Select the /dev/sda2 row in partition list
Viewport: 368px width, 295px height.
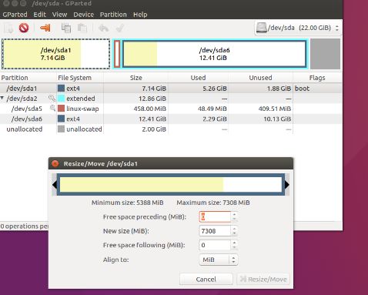(x=171, y=99)
